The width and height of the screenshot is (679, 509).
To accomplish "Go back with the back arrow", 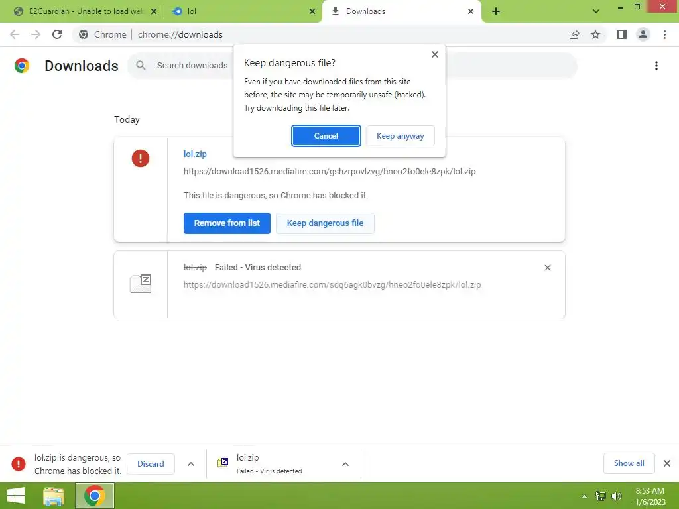I will pyautogui.click(x=15, y=34).
